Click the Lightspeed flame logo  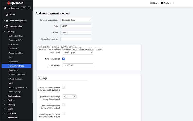[x=9, y=3]
